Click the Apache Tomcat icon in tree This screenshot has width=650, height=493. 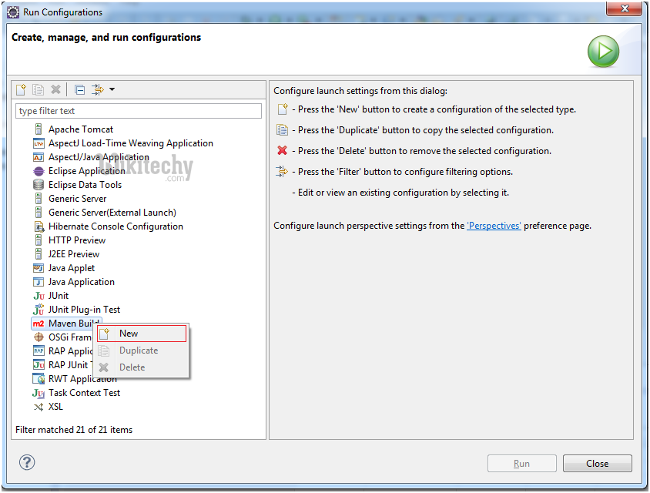pyautogui.click(x=39, y=129)
